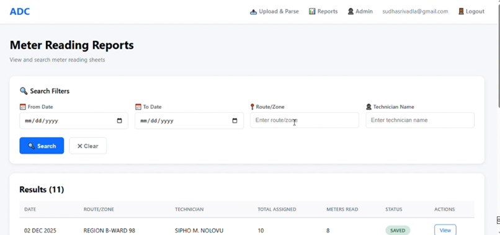Click the person icon beside Admin
This screenshot has width=500, height=235.
click(x=350, y=12)
